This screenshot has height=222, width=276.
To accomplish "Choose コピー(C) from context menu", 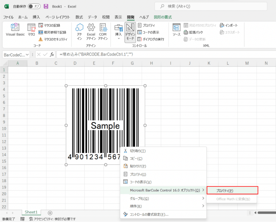I will coord(163,158).
